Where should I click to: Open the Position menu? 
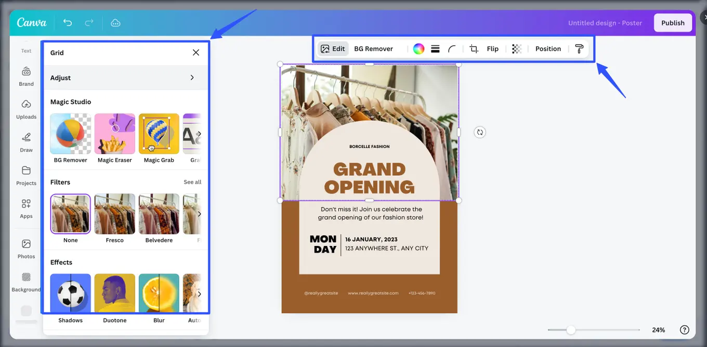point(548,49)
